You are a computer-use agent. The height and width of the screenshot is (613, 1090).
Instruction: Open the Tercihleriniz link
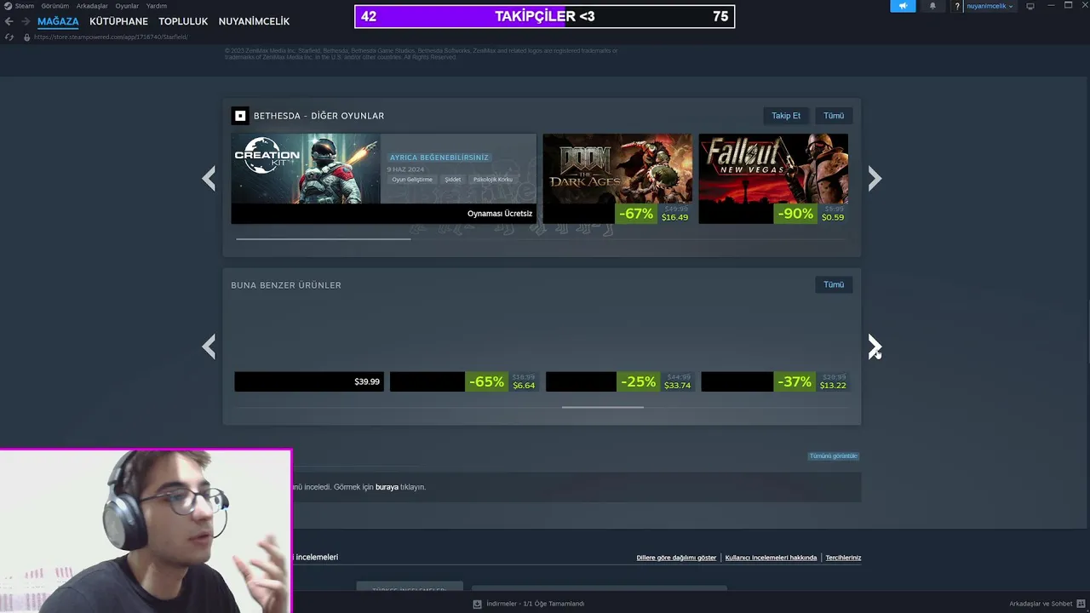(x=841, y=558)
